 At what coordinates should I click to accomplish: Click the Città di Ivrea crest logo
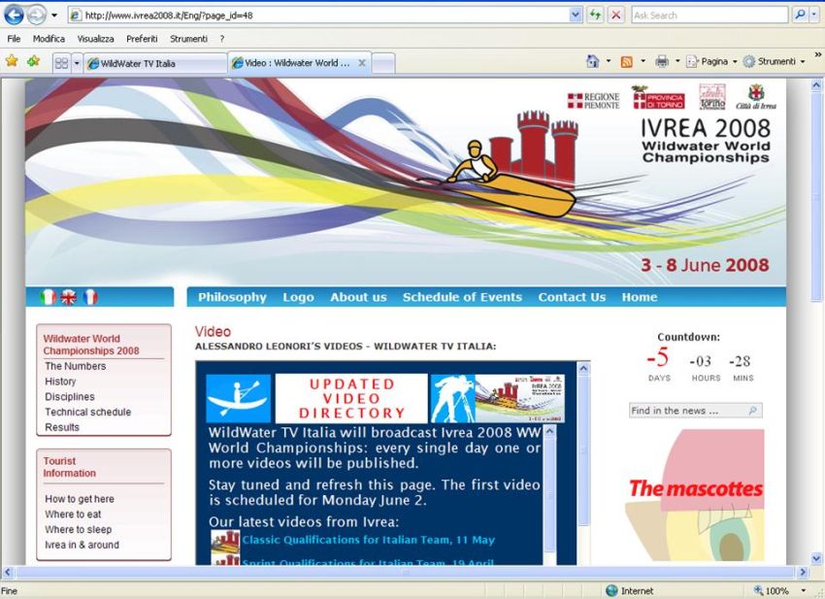click(756, 97)
